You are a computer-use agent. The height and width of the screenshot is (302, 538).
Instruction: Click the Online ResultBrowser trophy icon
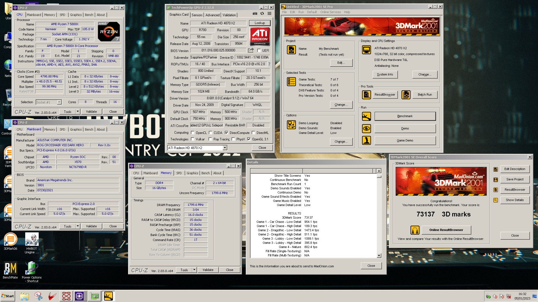tap(415, 230)
